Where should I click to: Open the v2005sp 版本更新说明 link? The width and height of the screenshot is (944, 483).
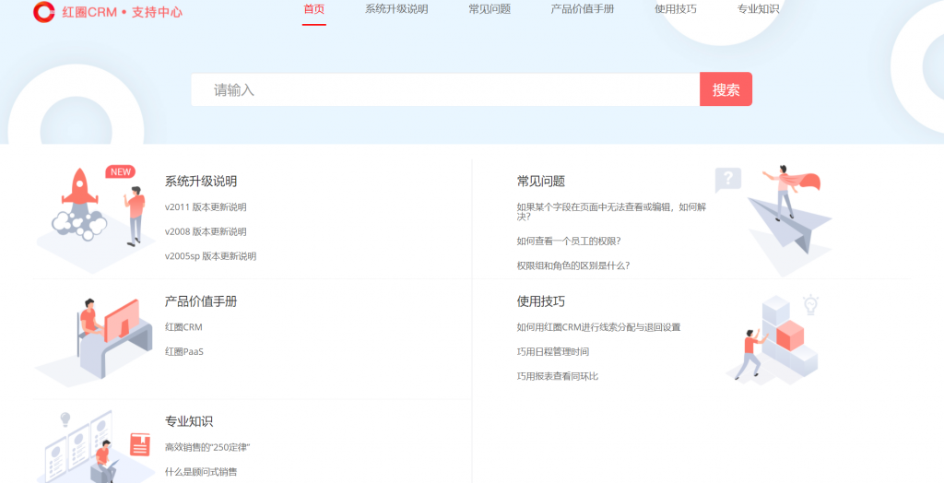(x=210, y=256)
